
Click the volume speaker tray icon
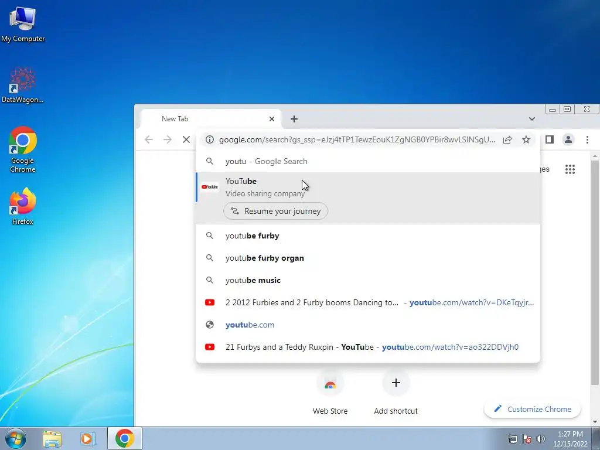click(541, 439)
